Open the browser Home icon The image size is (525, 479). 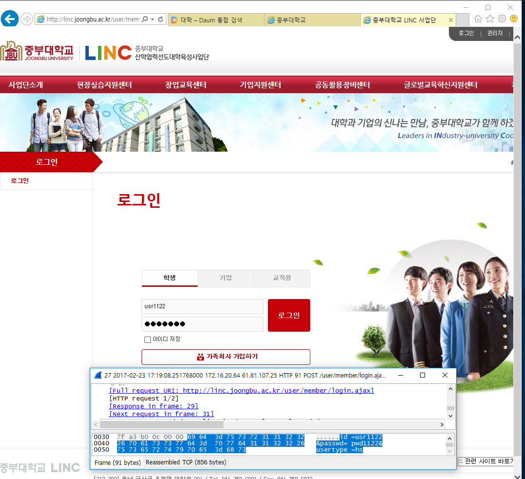pos(478,19)
